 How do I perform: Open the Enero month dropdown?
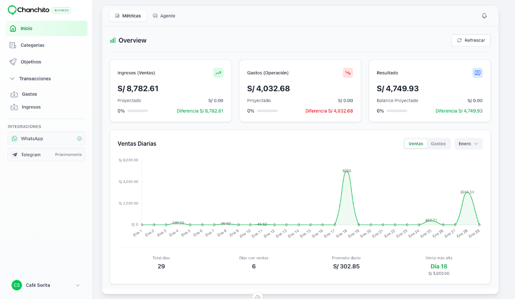point(468,144)
